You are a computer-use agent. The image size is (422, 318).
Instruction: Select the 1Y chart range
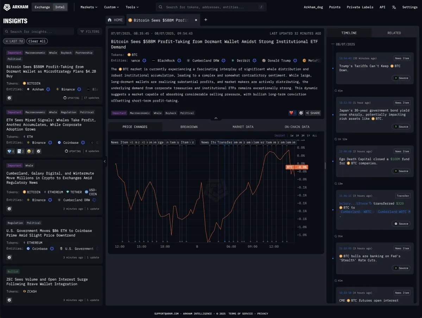[x=308, y=135]
